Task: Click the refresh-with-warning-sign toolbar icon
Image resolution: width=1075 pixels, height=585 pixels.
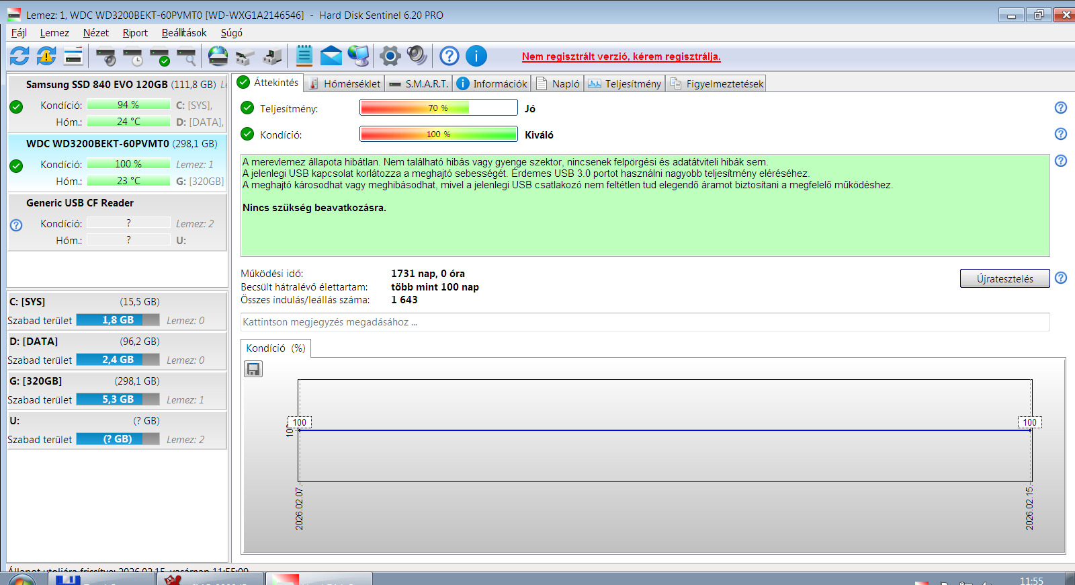Action: point(46,56)
